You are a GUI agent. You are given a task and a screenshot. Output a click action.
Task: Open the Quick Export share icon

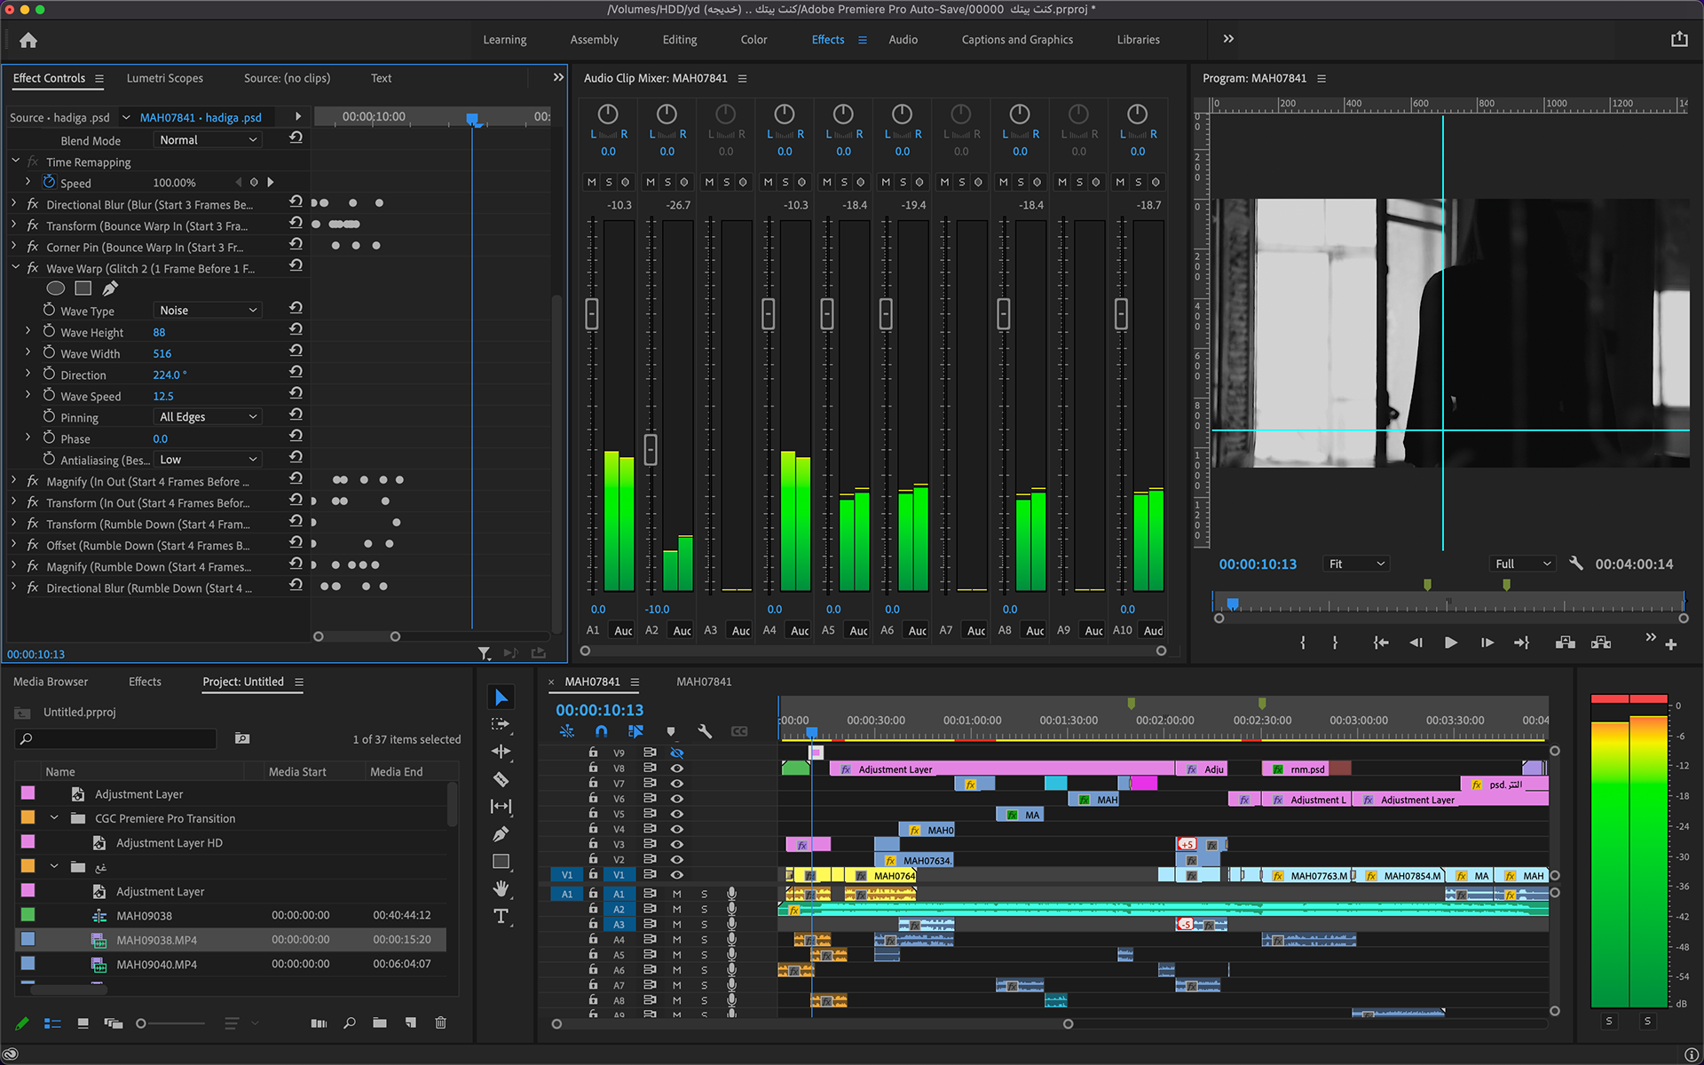click(1679, 39)
